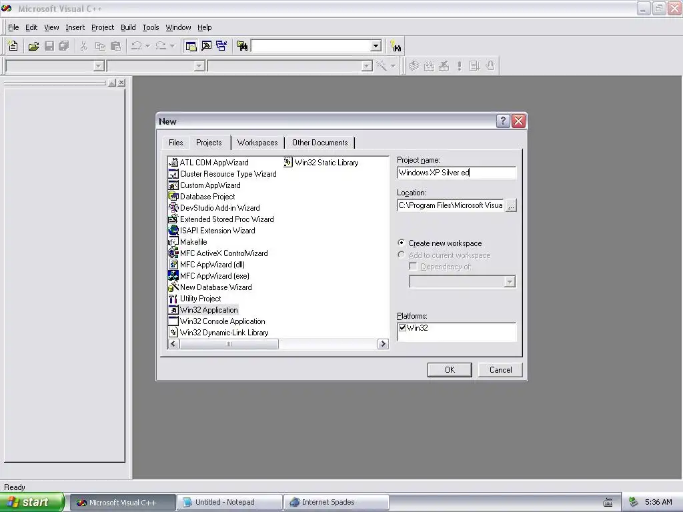
Task: Click the WizardBar actions wand icon
Action: click(382, 66)
